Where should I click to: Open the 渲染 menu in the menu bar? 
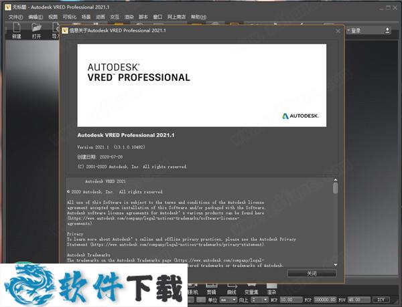pos(129,17)
